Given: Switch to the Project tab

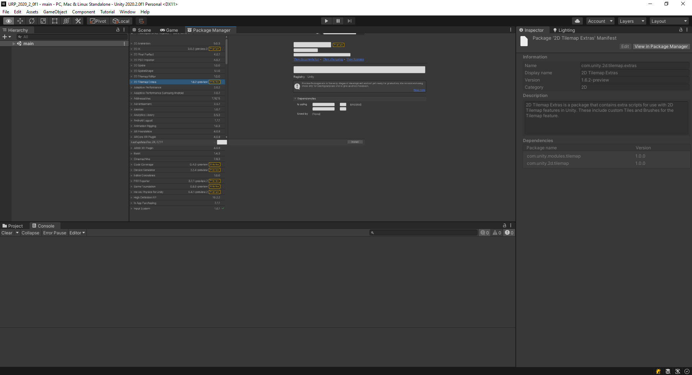Looking at the screenshot, I should click(13, 226).
